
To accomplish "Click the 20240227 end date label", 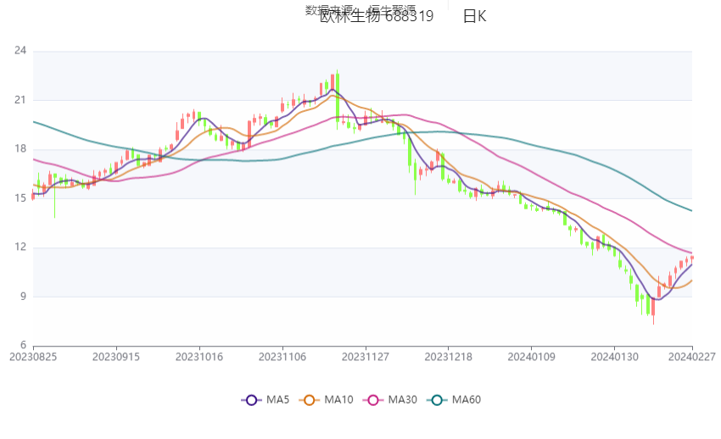I will 692,358.
